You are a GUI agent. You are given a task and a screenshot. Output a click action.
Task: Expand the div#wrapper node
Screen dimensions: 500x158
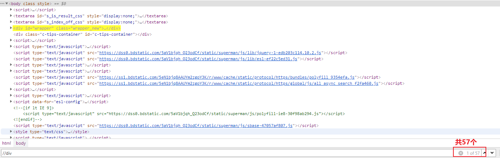[x=11, y=28]
